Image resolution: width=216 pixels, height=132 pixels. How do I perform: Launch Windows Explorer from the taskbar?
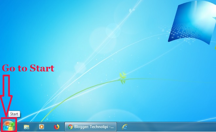[x=27, y=127]
